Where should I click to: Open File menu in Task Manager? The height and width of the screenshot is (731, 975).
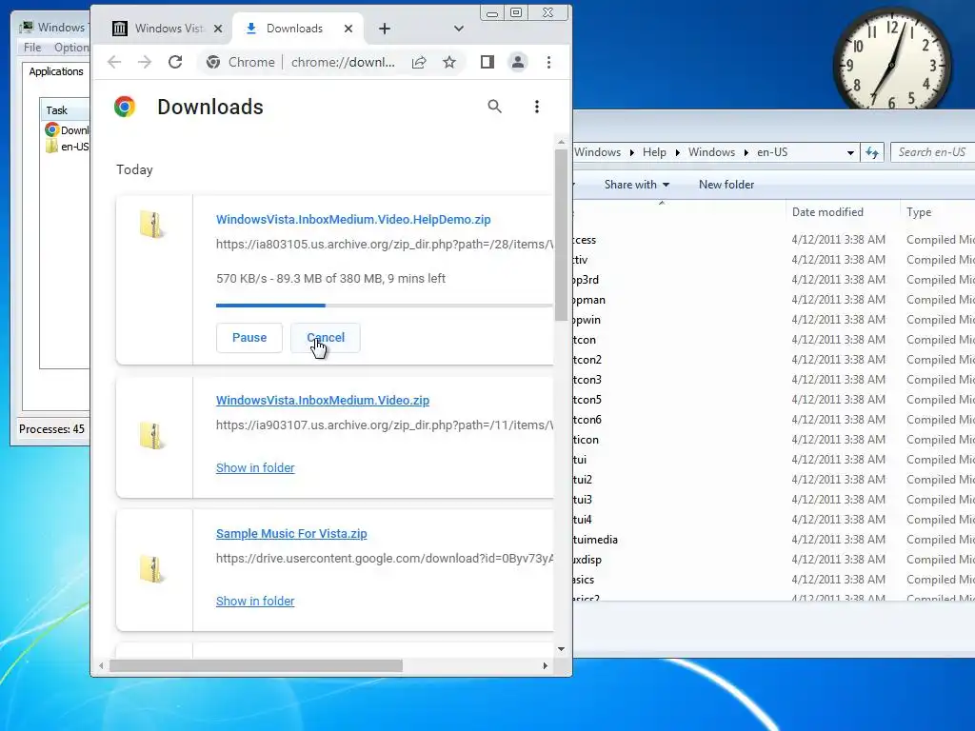(32, 48)
